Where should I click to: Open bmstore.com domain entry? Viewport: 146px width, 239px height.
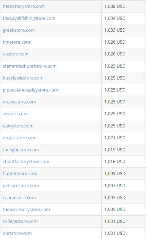click(x=16, y=42)
